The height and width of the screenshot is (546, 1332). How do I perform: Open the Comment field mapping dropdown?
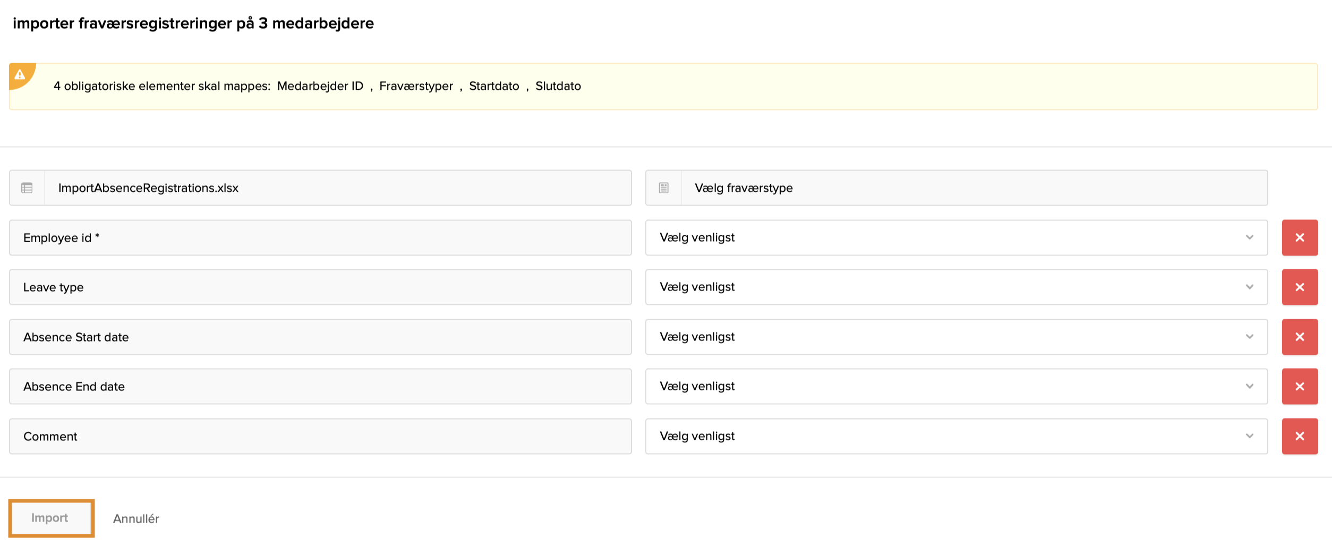[x=956, y=436]
